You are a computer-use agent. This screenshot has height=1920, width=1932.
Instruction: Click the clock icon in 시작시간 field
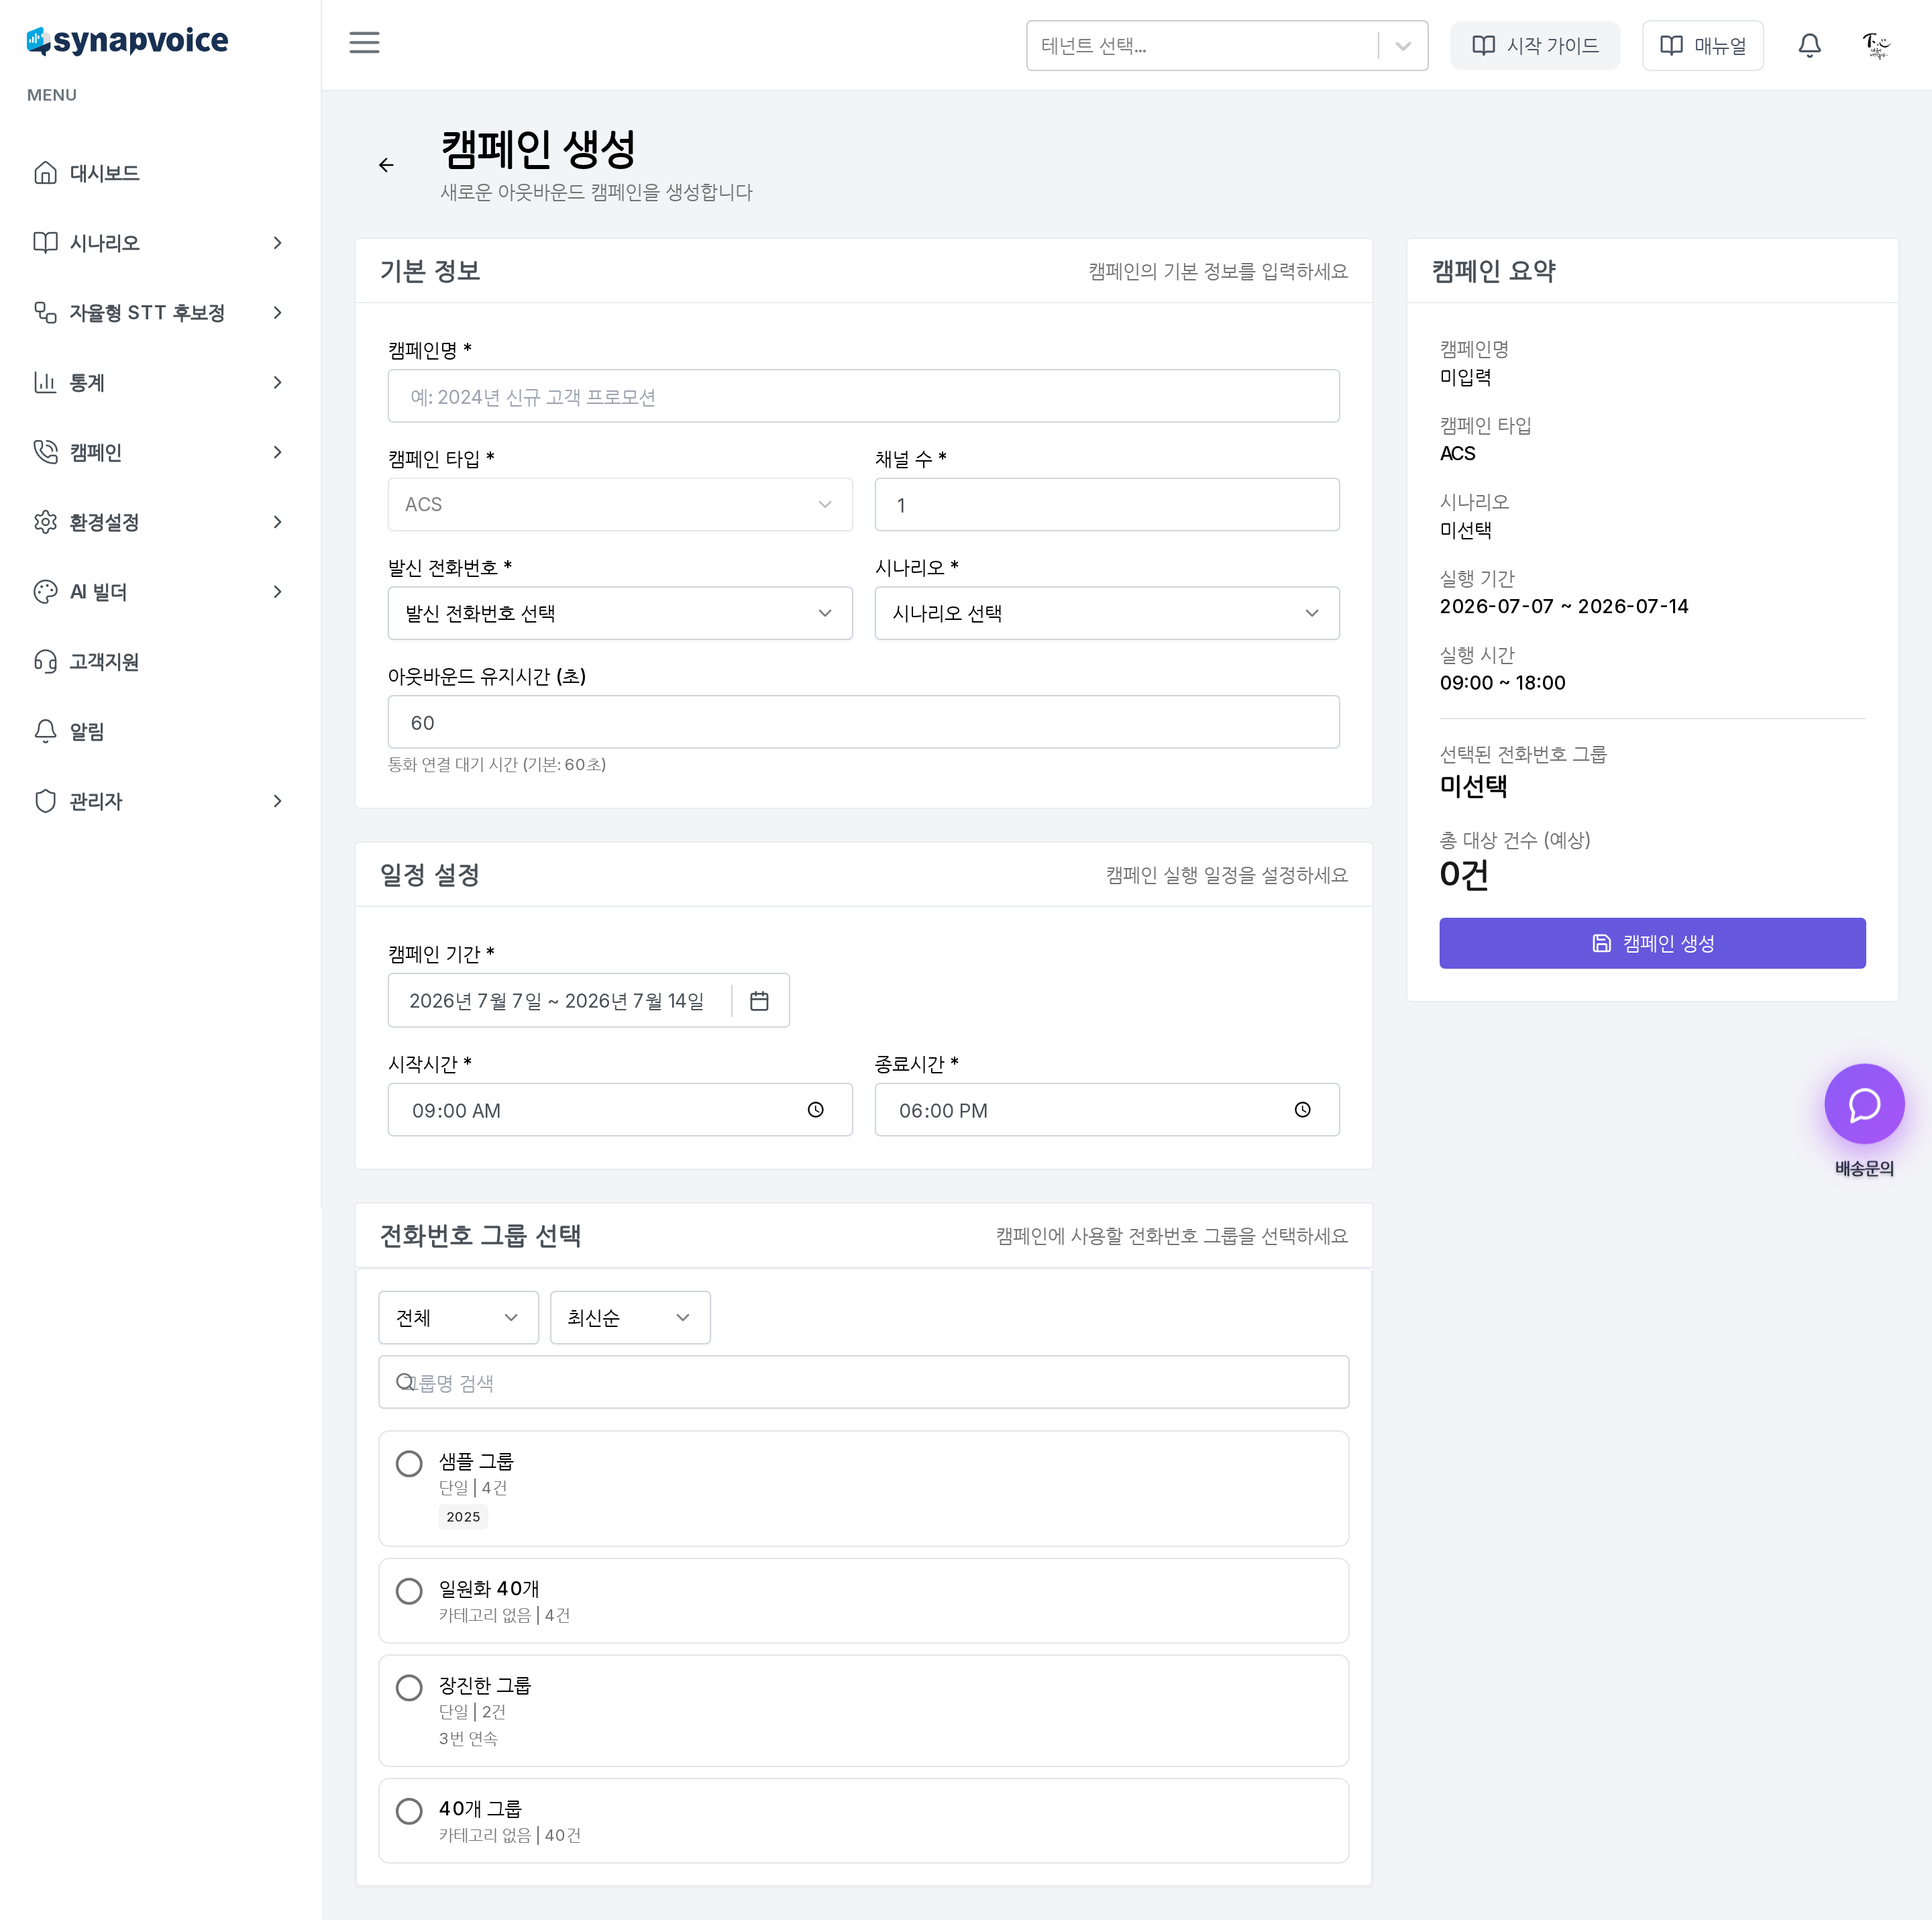click(x=816, y=1110)
